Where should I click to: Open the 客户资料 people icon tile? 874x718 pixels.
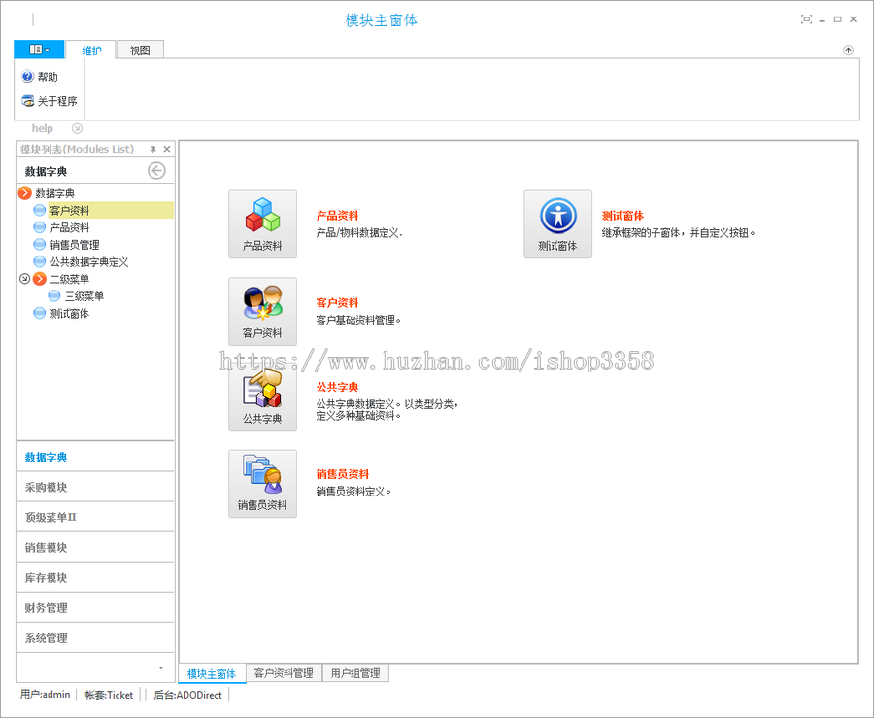point(262,312)
